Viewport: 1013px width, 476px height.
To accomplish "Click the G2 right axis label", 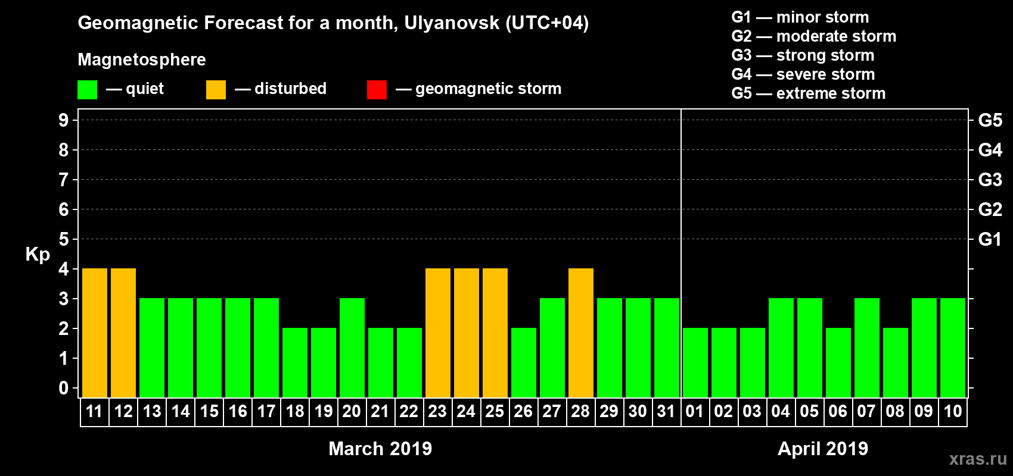I will (x=990, y=209).
